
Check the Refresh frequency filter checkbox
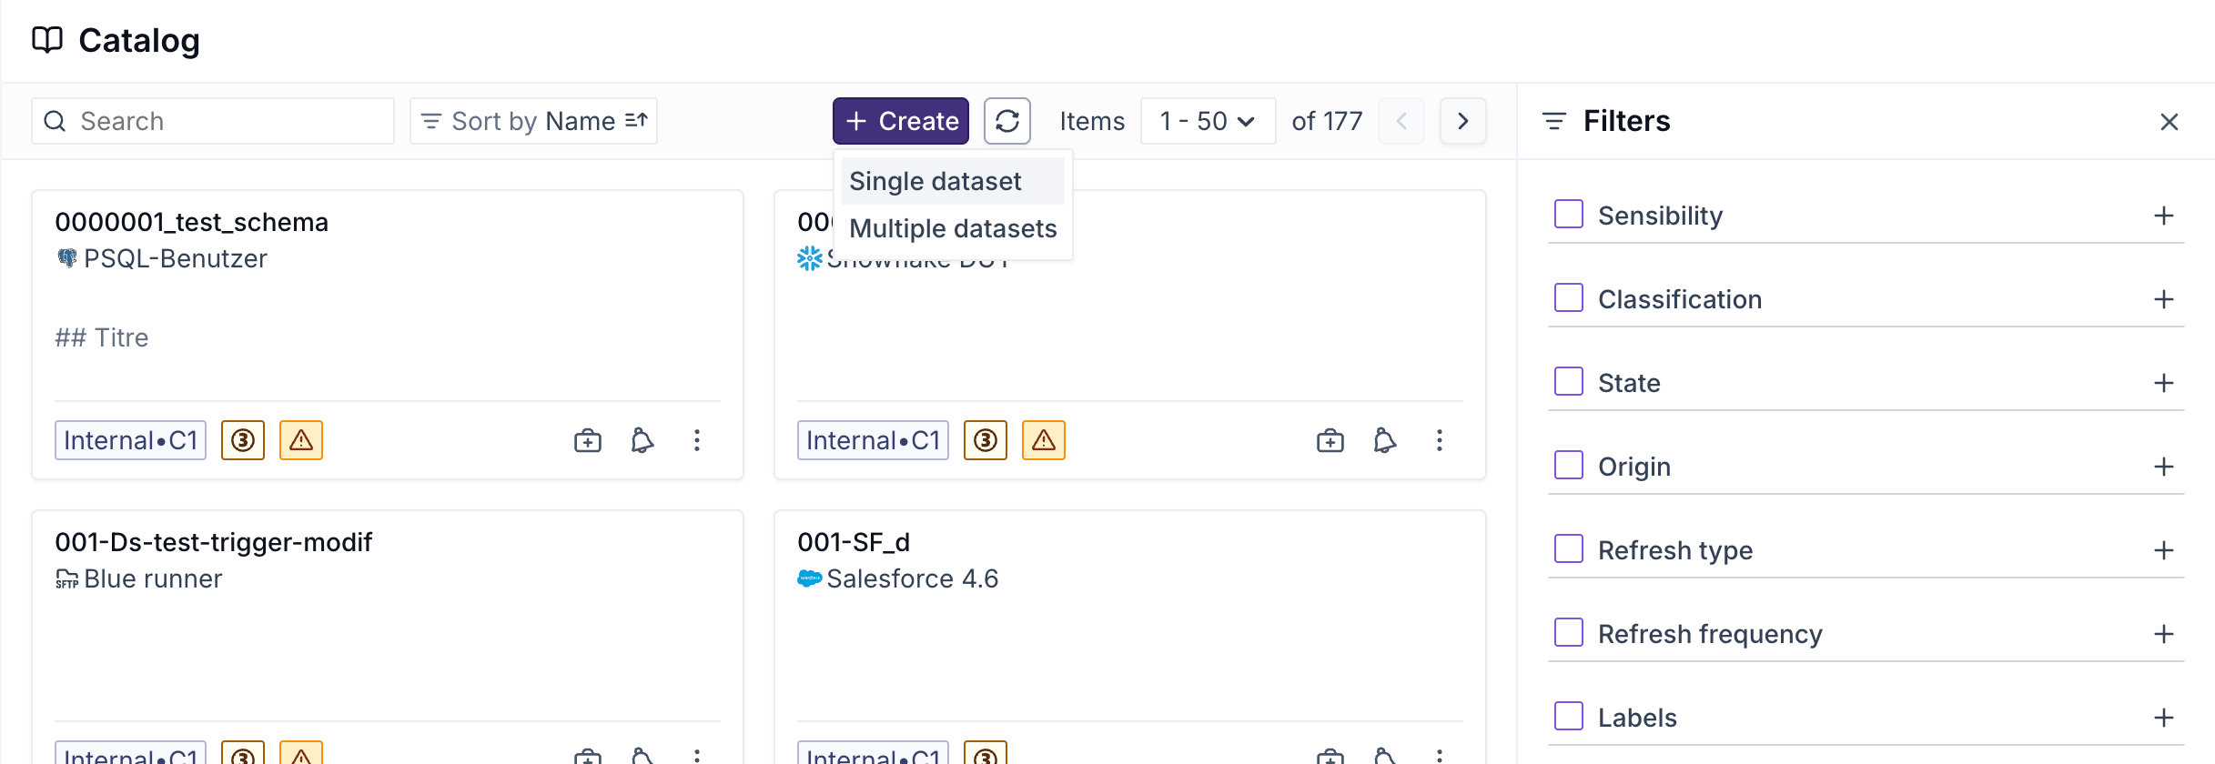coord(1569,633)
